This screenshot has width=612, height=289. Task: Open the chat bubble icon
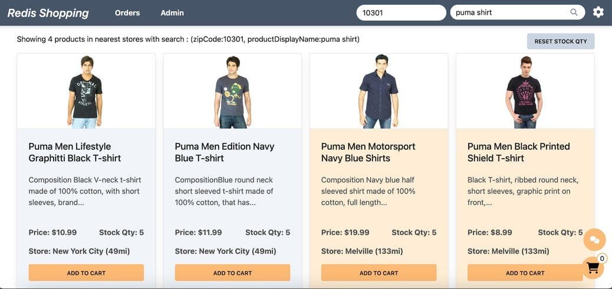[594, 239]
